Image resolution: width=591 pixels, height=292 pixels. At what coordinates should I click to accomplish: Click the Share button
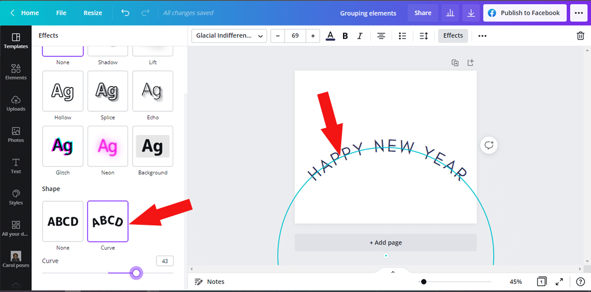pyautogui.click(x=423, y=13)
